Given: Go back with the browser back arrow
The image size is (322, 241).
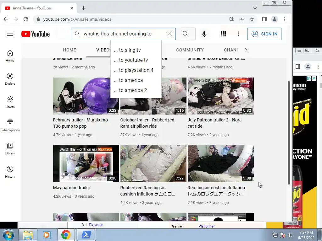Looking at the screenshot, I should click(x=6, y=19).
